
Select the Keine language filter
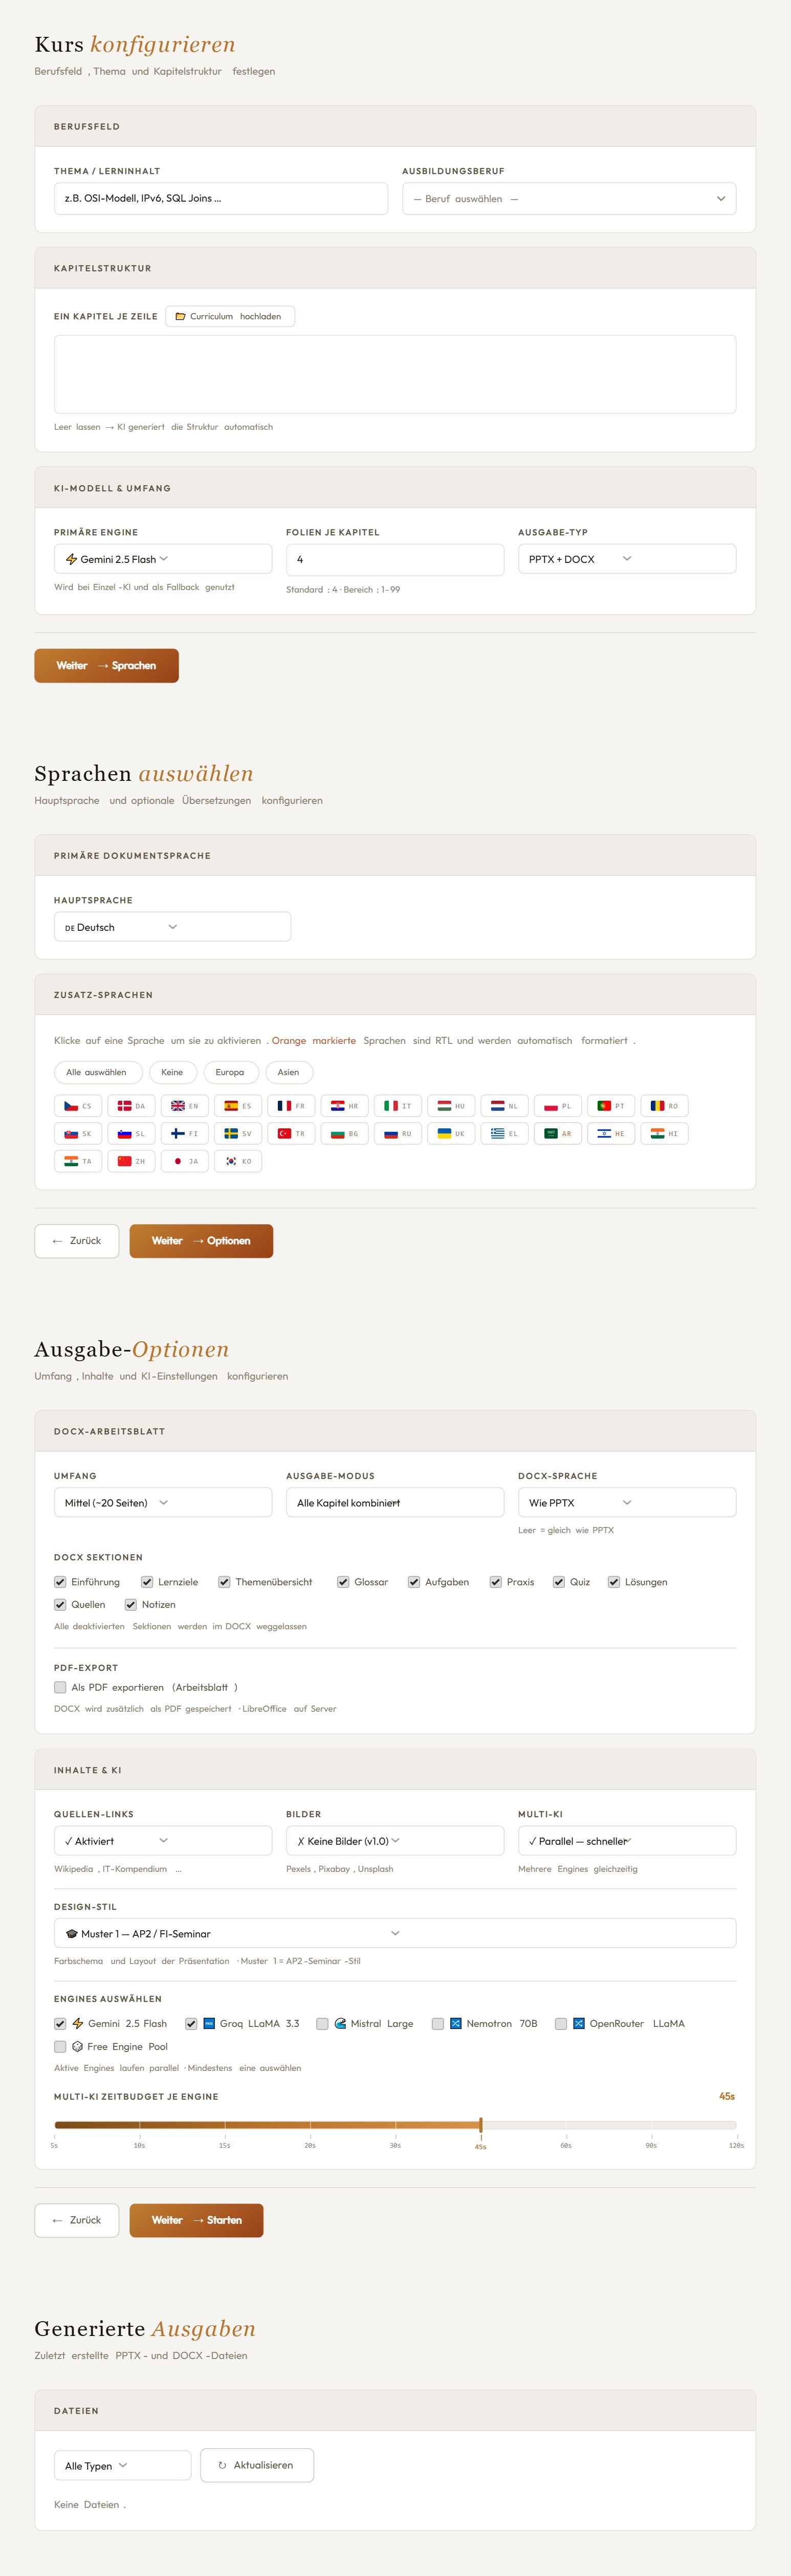pyautogui.click(x=172, y=1072)
